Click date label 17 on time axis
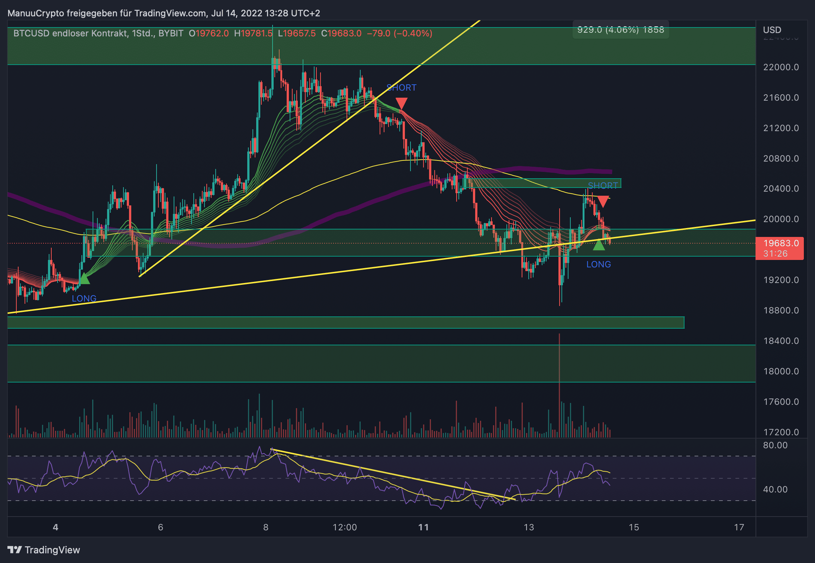 click(739, 527)
